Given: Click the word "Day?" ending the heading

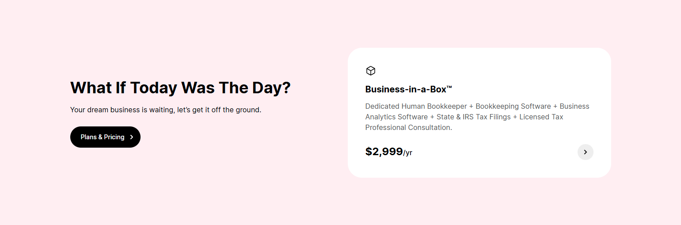Looking at the screenshot, I should pyautogui.click(x=271, y=88).
